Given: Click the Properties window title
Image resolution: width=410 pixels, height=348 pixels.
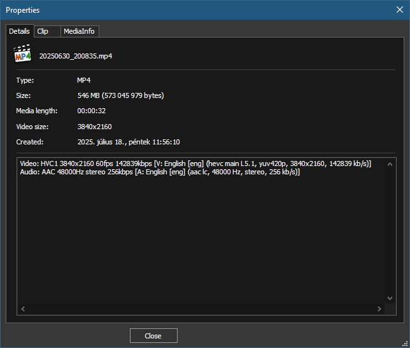Looking at the screenshot, I should (22, 10).
